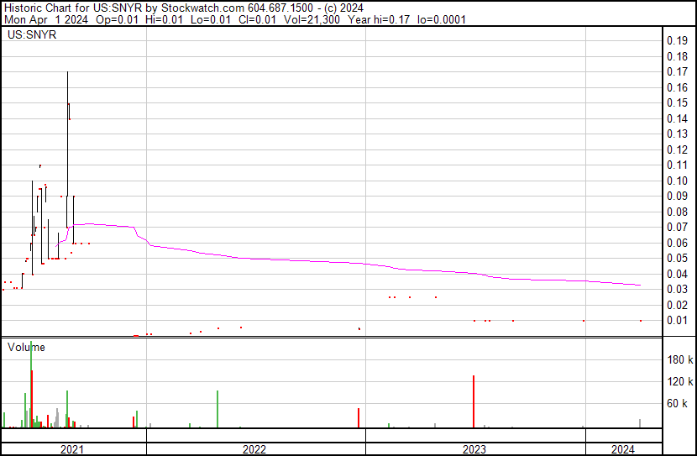Select the 2022 year label on time axis
Viewport: 697px width, 456px height.
point(254,449)
